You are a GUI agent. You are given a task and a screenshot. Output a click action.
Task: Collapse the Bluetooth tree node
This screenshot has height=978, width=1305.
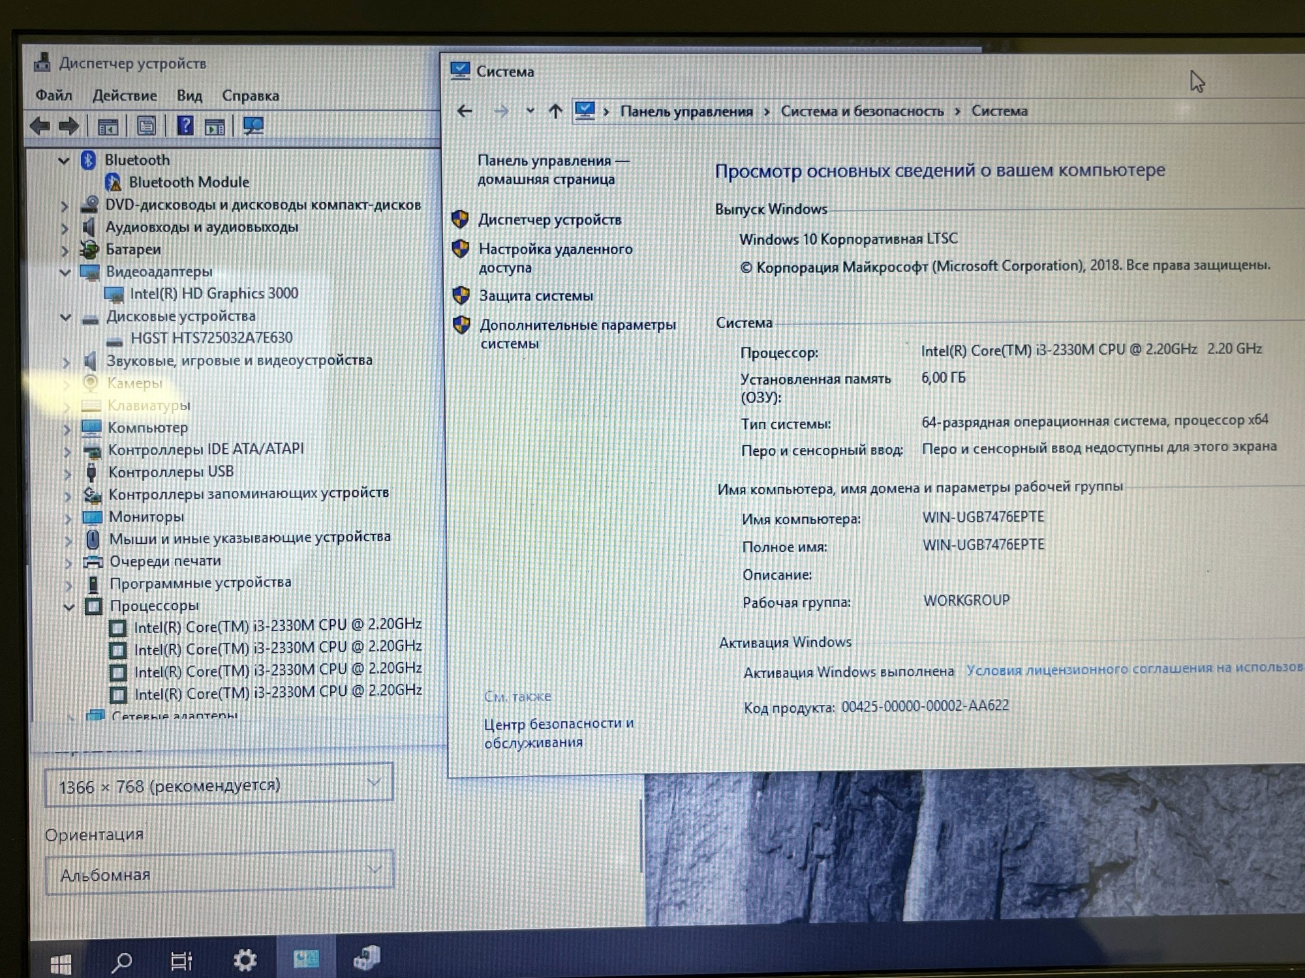tap(63, 160)
